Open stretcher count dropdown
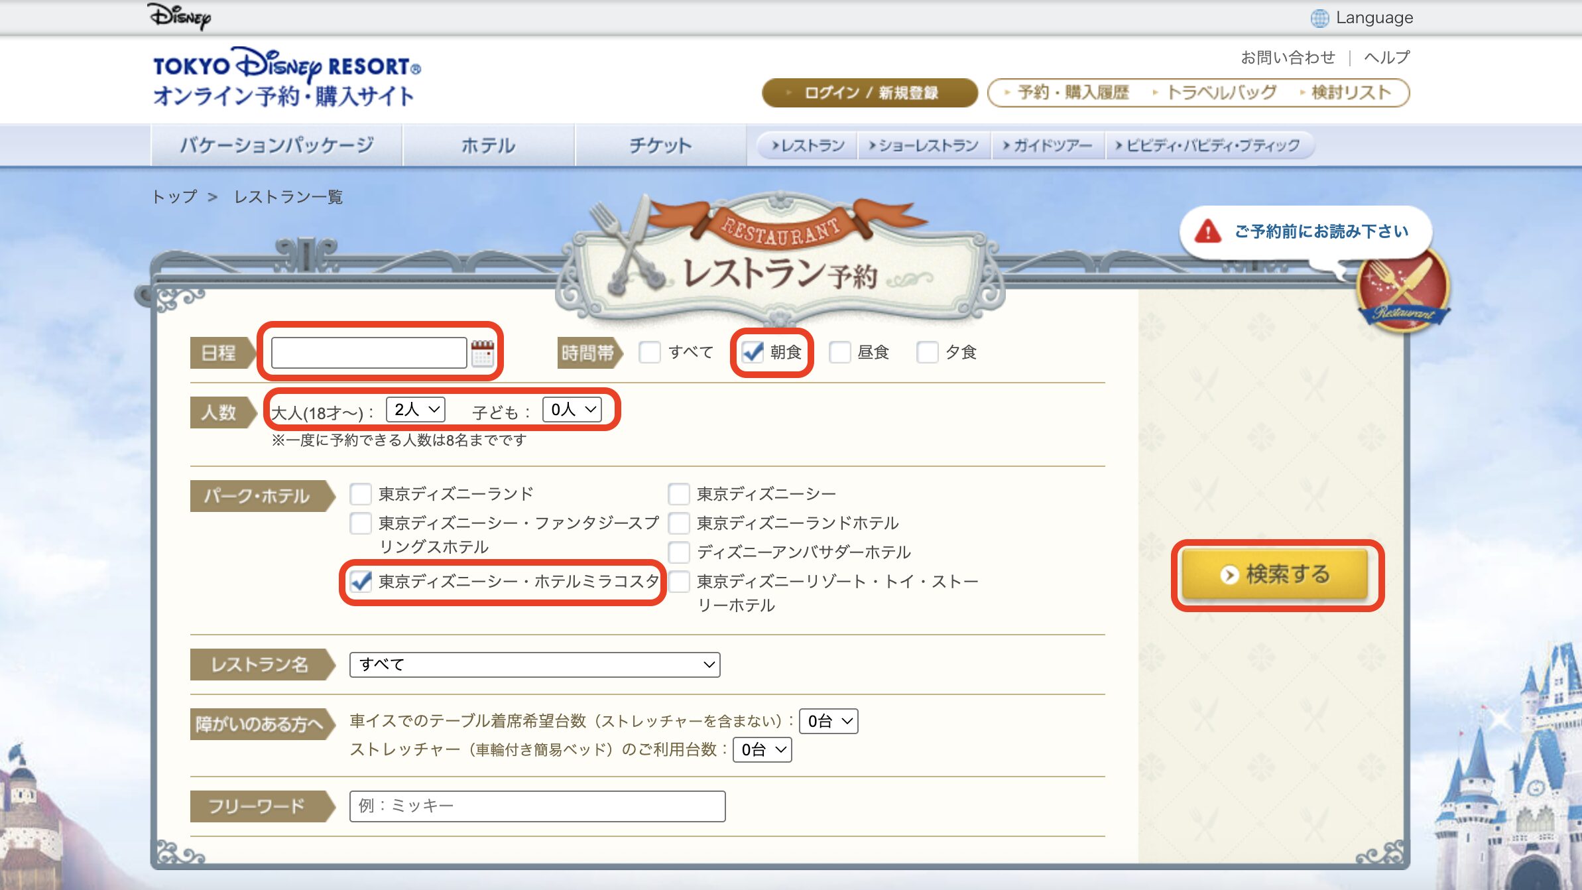 pyautogui.click(x=762, y=750)
